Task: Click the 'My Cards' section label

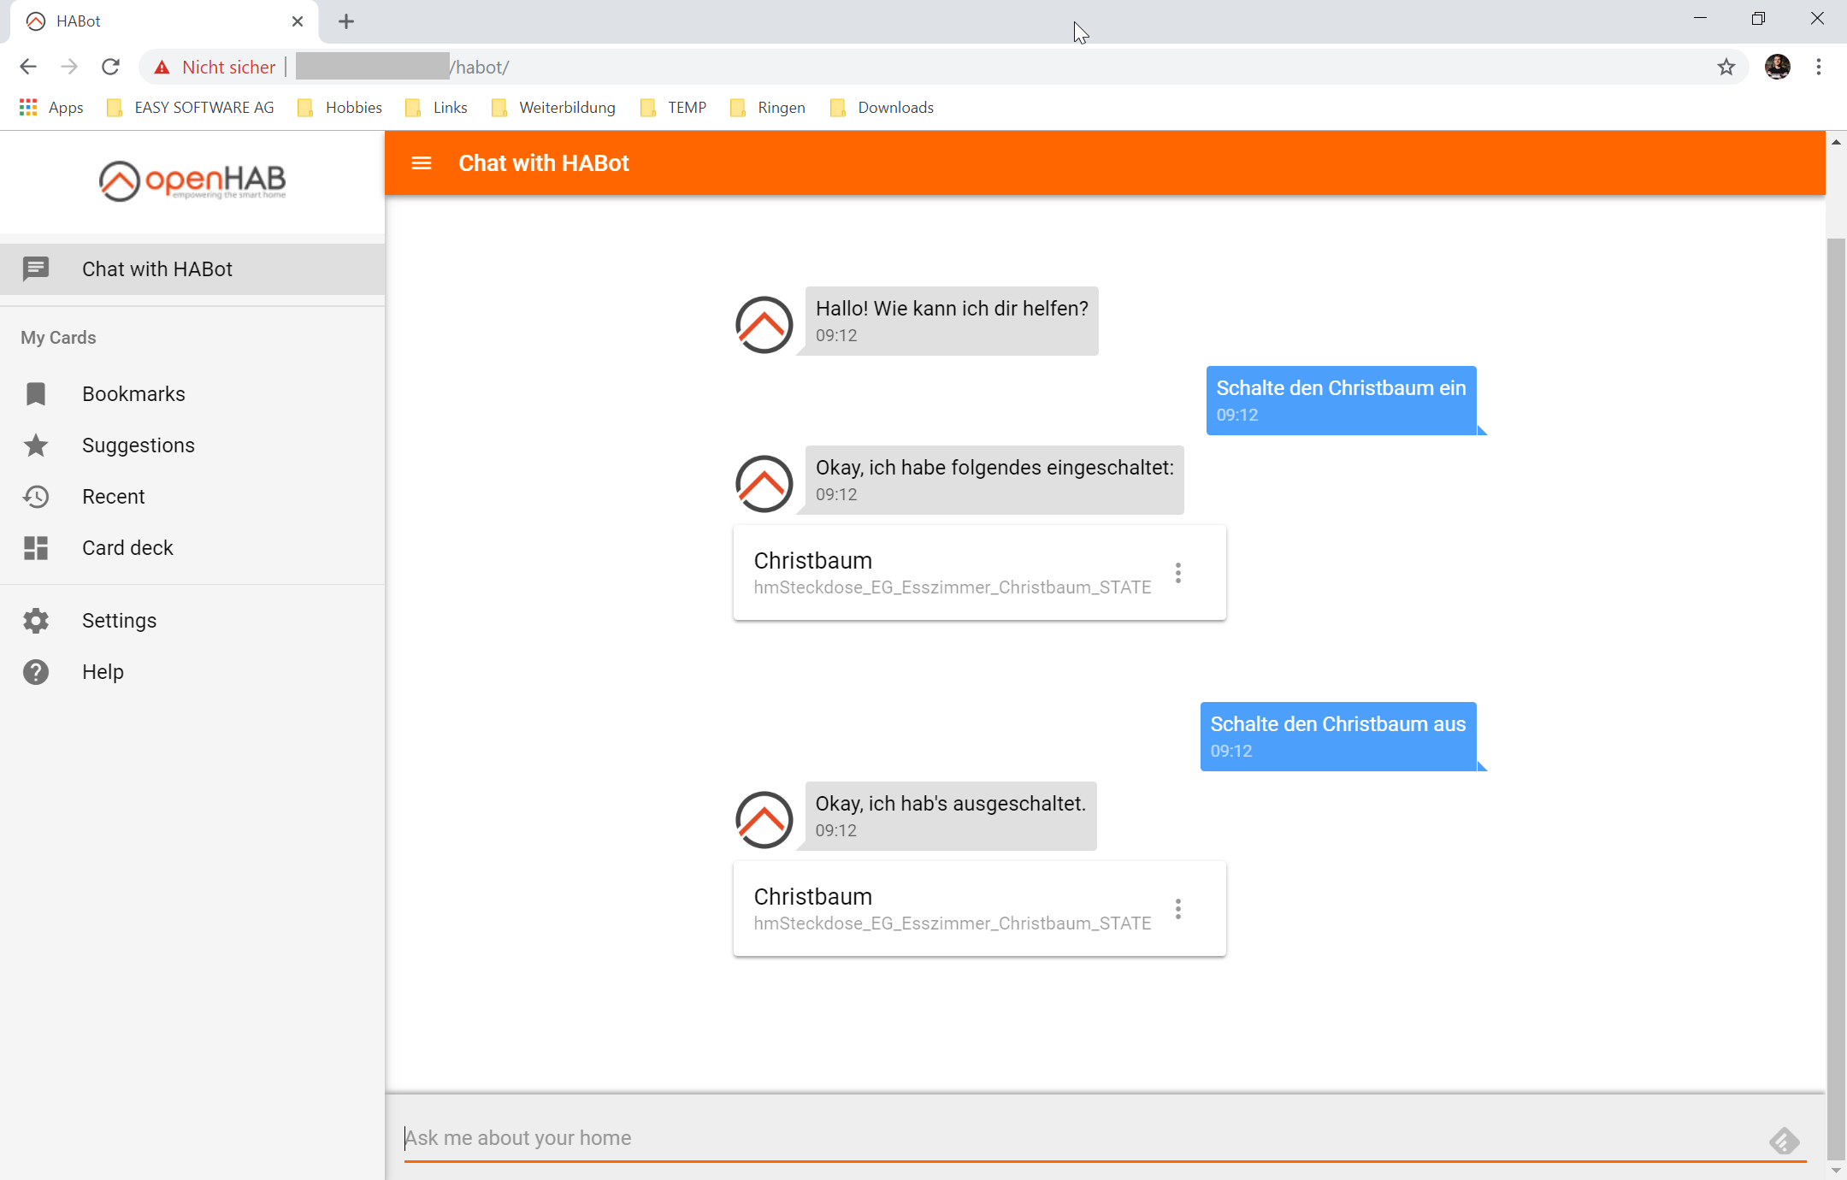Action: click(58, 338)
